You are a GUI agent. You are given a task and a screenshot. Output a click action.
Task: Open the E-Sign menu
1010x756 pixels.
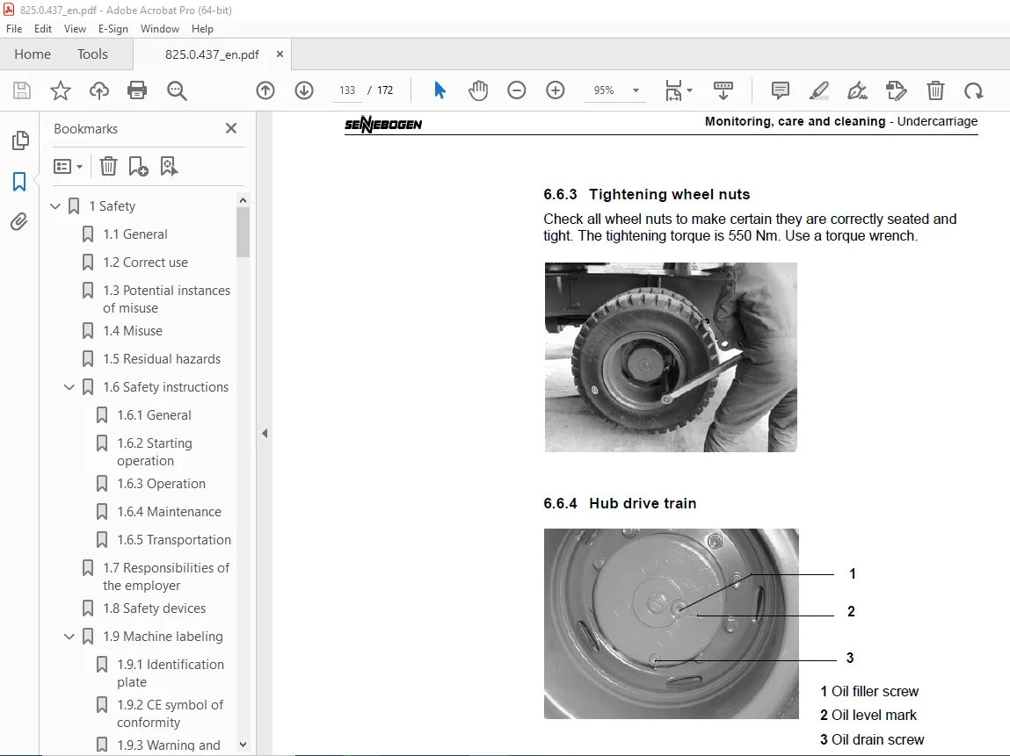pyautogui.click(x=113, y=29)
